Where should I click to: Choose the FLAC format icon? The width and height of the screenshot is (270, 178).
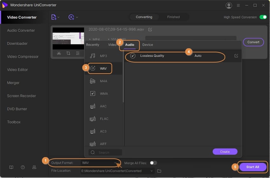coord(93,119)
